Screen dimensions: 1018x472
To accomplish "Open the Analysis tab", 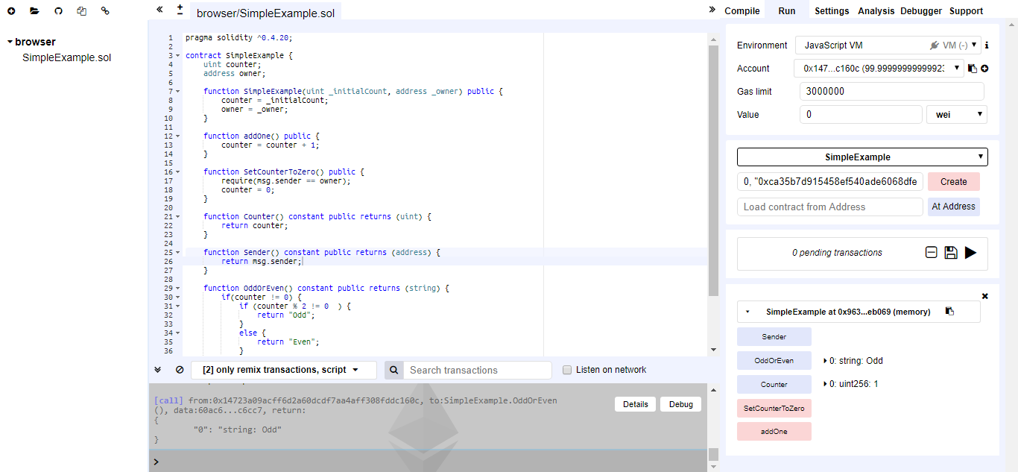I will tap(876, 11).
